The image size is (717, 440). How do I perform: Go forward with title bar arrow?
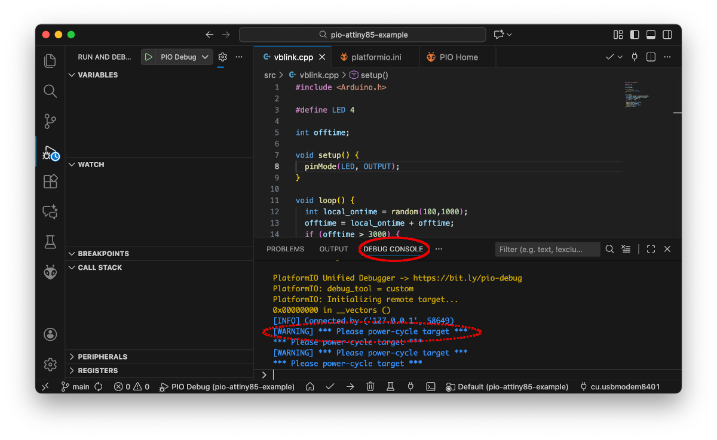pyautogui.click(x=226, y=35)
